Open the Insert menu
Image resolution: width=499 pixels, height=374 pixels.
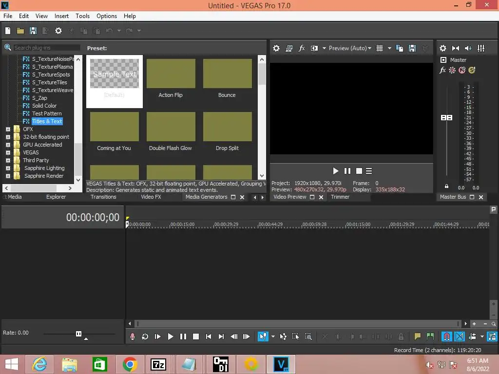61,16
